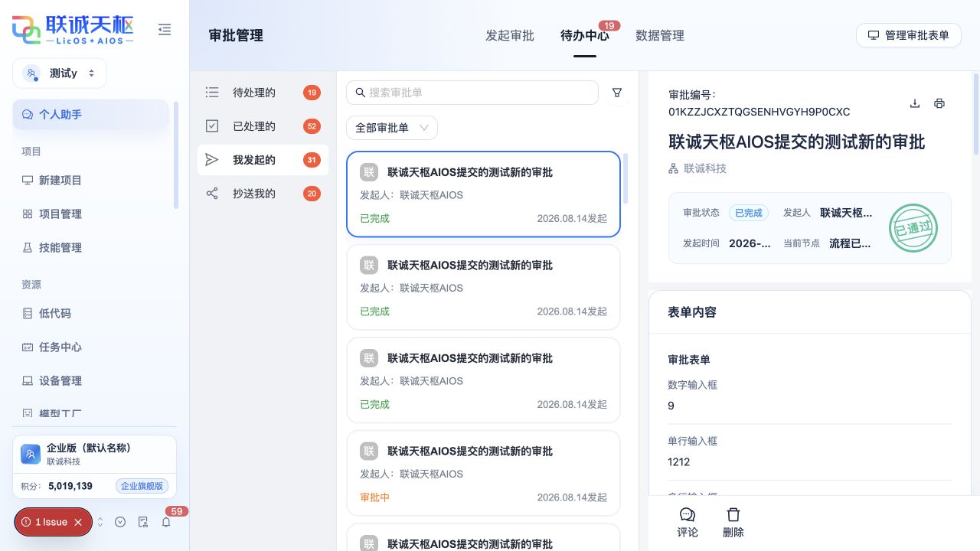Select the 待办中心 tab
980x551 pixels.
point(585,35)
